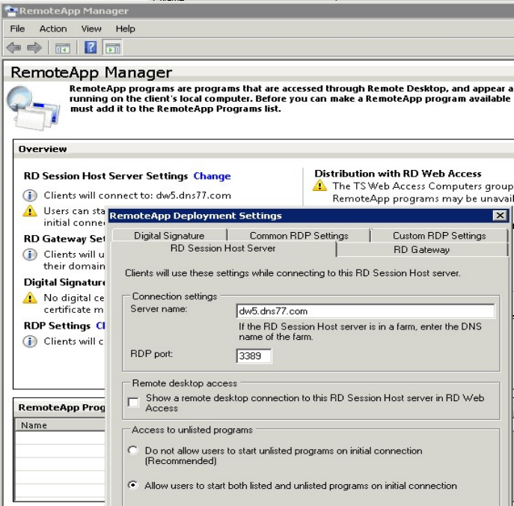
Task: Click the Digital Signature Settings heading in Overview
Action: (x=64, y=282)
